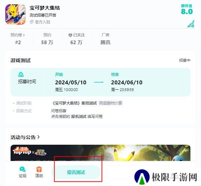The width and height of the screenshot is (201, 186).
Task: Click the 报名测试 signup button
Action: [76, 172]
